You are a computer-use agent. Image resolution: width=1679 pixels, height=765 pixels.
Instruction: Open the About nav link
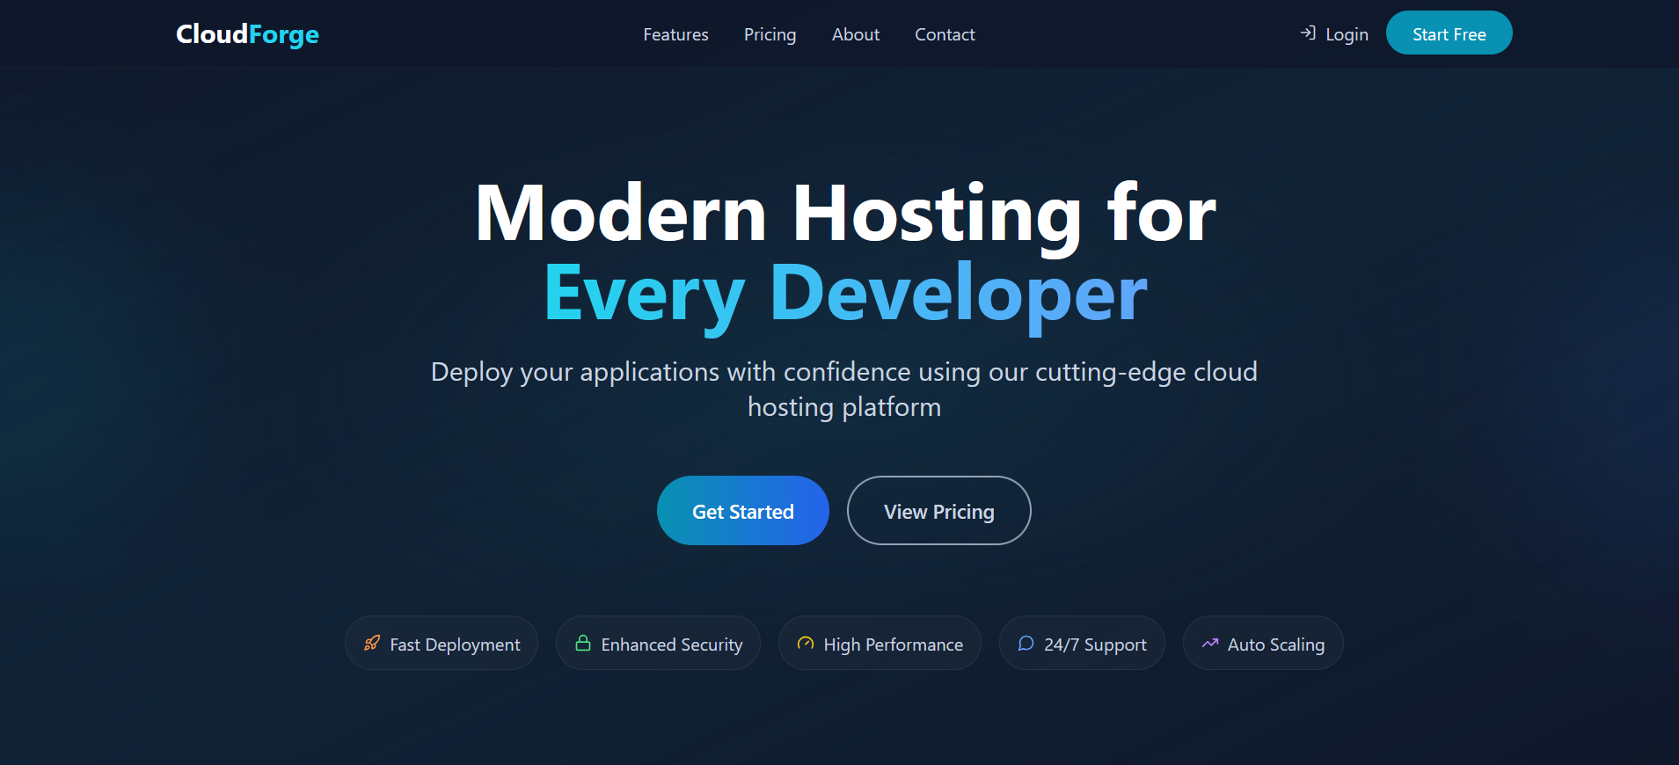856,34
